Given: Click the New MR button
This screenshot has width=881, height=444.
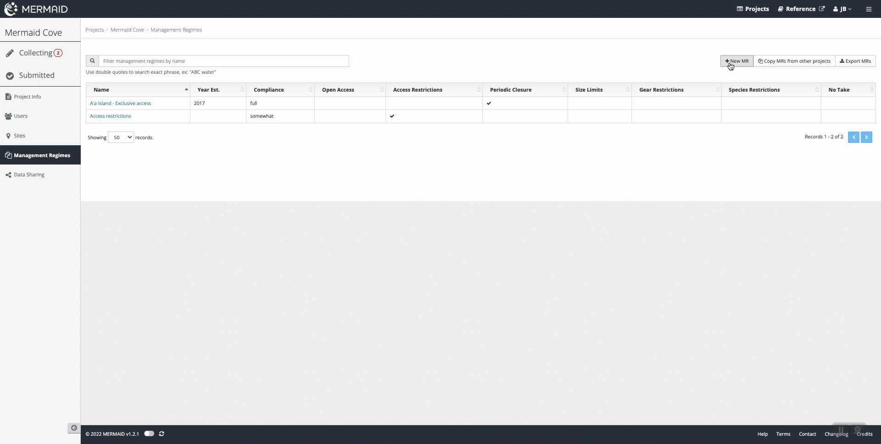Looking at the screenshot, I should (x=736, y=61).
